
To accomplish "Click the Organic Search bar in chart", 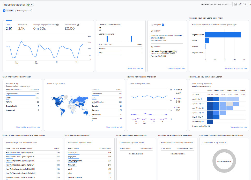I will pos(223,35).
